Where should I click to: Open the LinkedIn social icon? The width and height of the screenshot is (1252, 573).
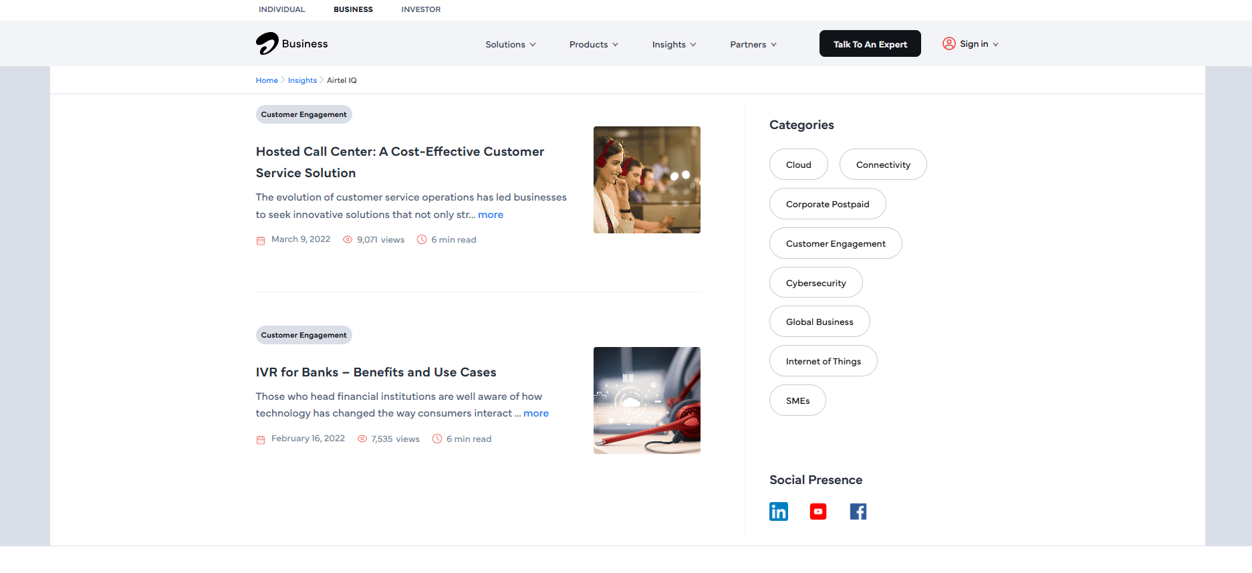(x=779, y=511)
